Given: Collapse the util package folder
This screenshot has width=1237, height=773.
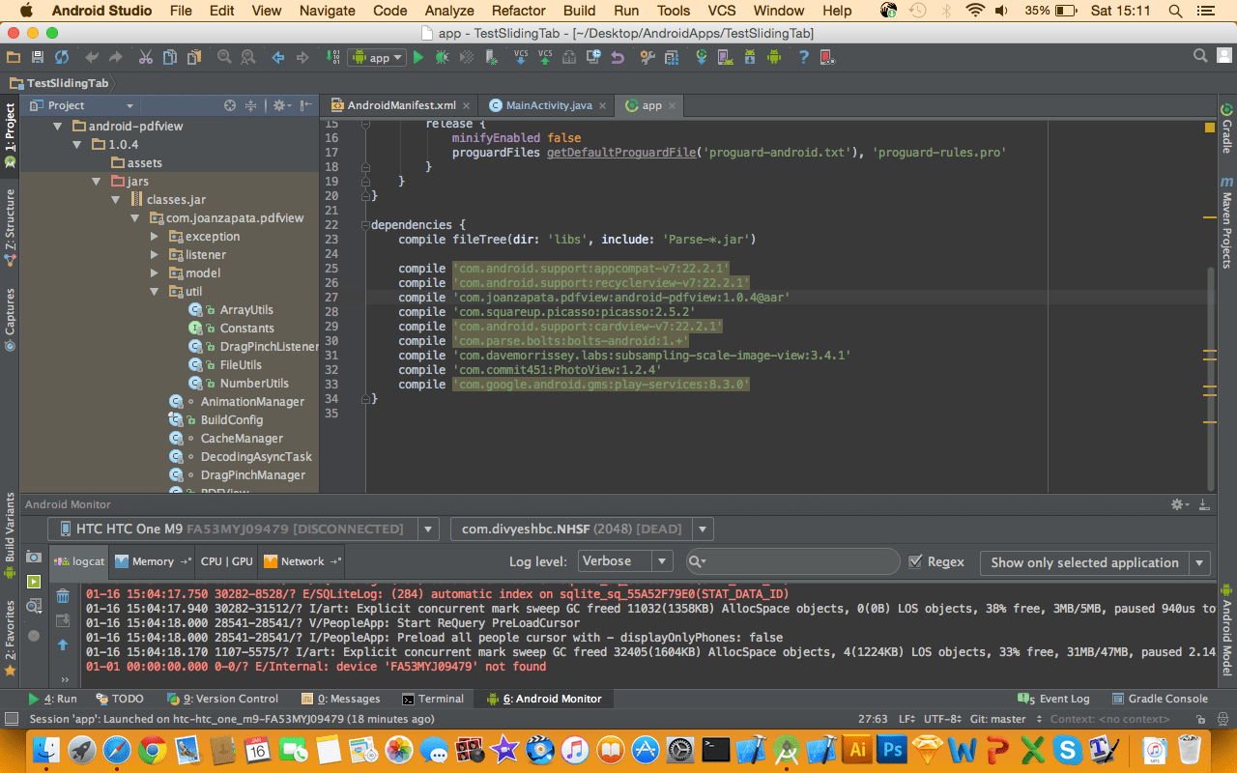Looking at the screenshot, I should pyautogui.click(x=155, y=292).
